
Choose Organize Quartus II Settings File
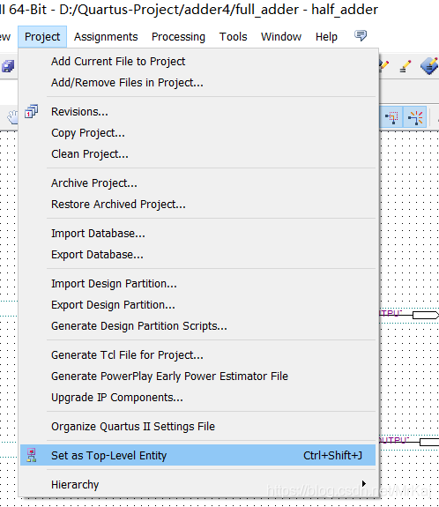197,427
